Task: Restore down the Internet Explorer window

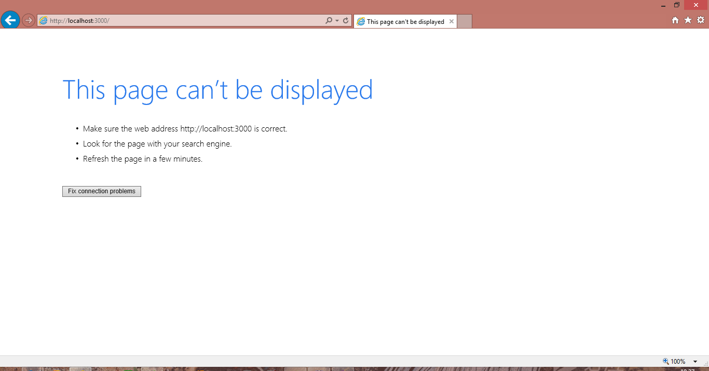Action: [677, 5]
